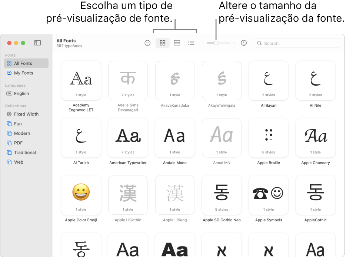
Task: Click the minus icon to shrink previews
Action: [203, 43]
